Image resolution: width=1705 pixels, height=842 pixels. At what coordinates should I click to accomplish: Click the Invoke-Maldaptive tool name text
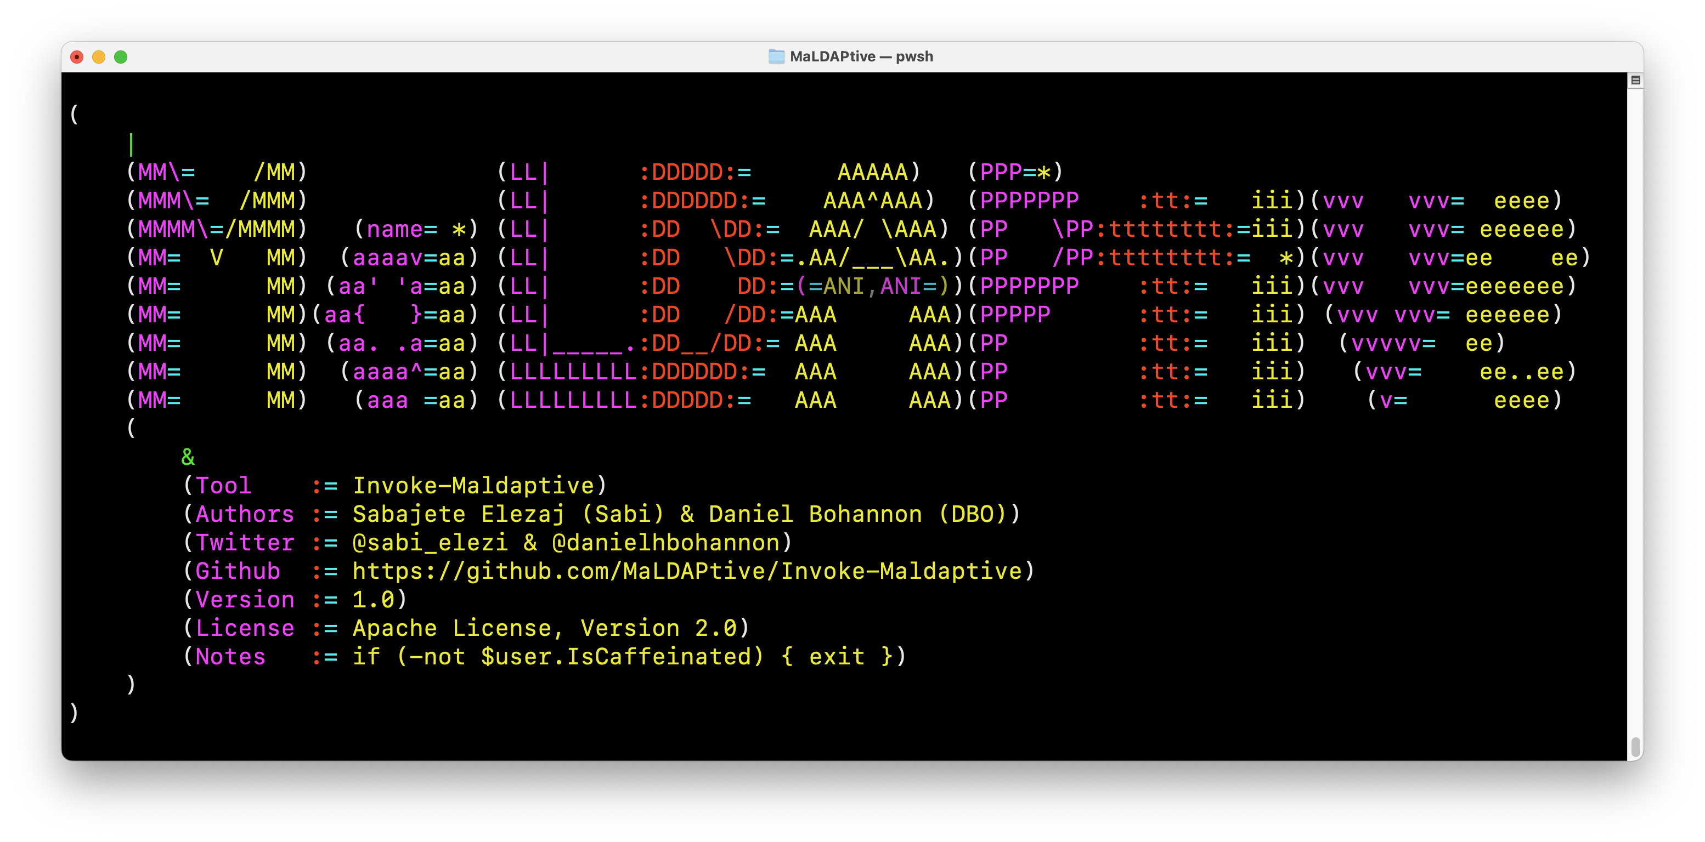pos(473,486)
